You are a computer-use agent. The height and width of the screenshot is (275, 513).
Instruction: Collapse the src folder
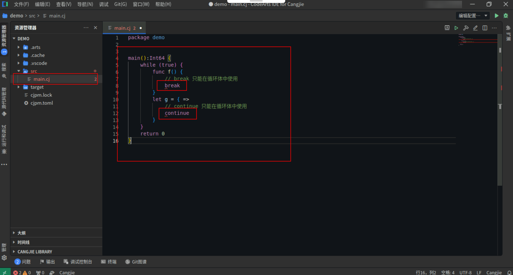19,71
